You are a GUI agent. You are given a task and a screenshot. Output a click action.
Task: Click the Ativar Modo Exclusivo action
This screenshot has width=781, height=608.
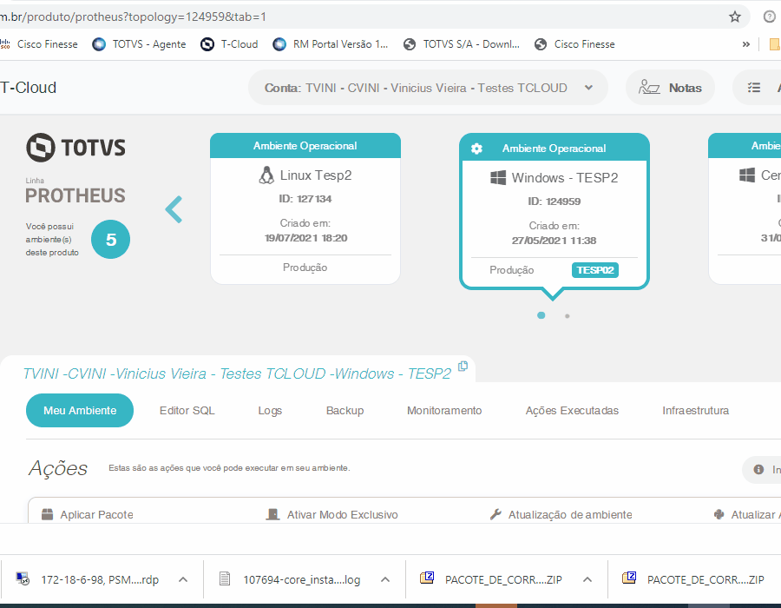(x=331, y=514)
